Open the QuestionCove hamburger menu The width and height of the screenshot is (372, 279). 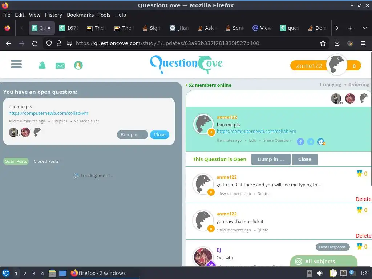[16, 64]
